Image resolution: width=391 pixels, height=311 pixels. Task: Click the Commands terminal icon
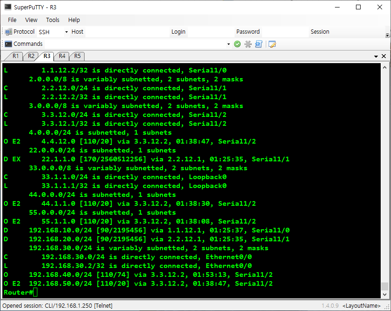pyautogui.click(x=8, y=44)
